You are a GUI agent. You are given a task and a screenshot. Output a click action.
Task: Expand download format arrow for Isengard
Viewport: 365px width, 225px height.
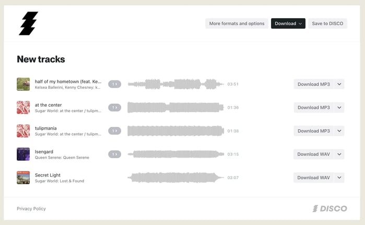339,154
